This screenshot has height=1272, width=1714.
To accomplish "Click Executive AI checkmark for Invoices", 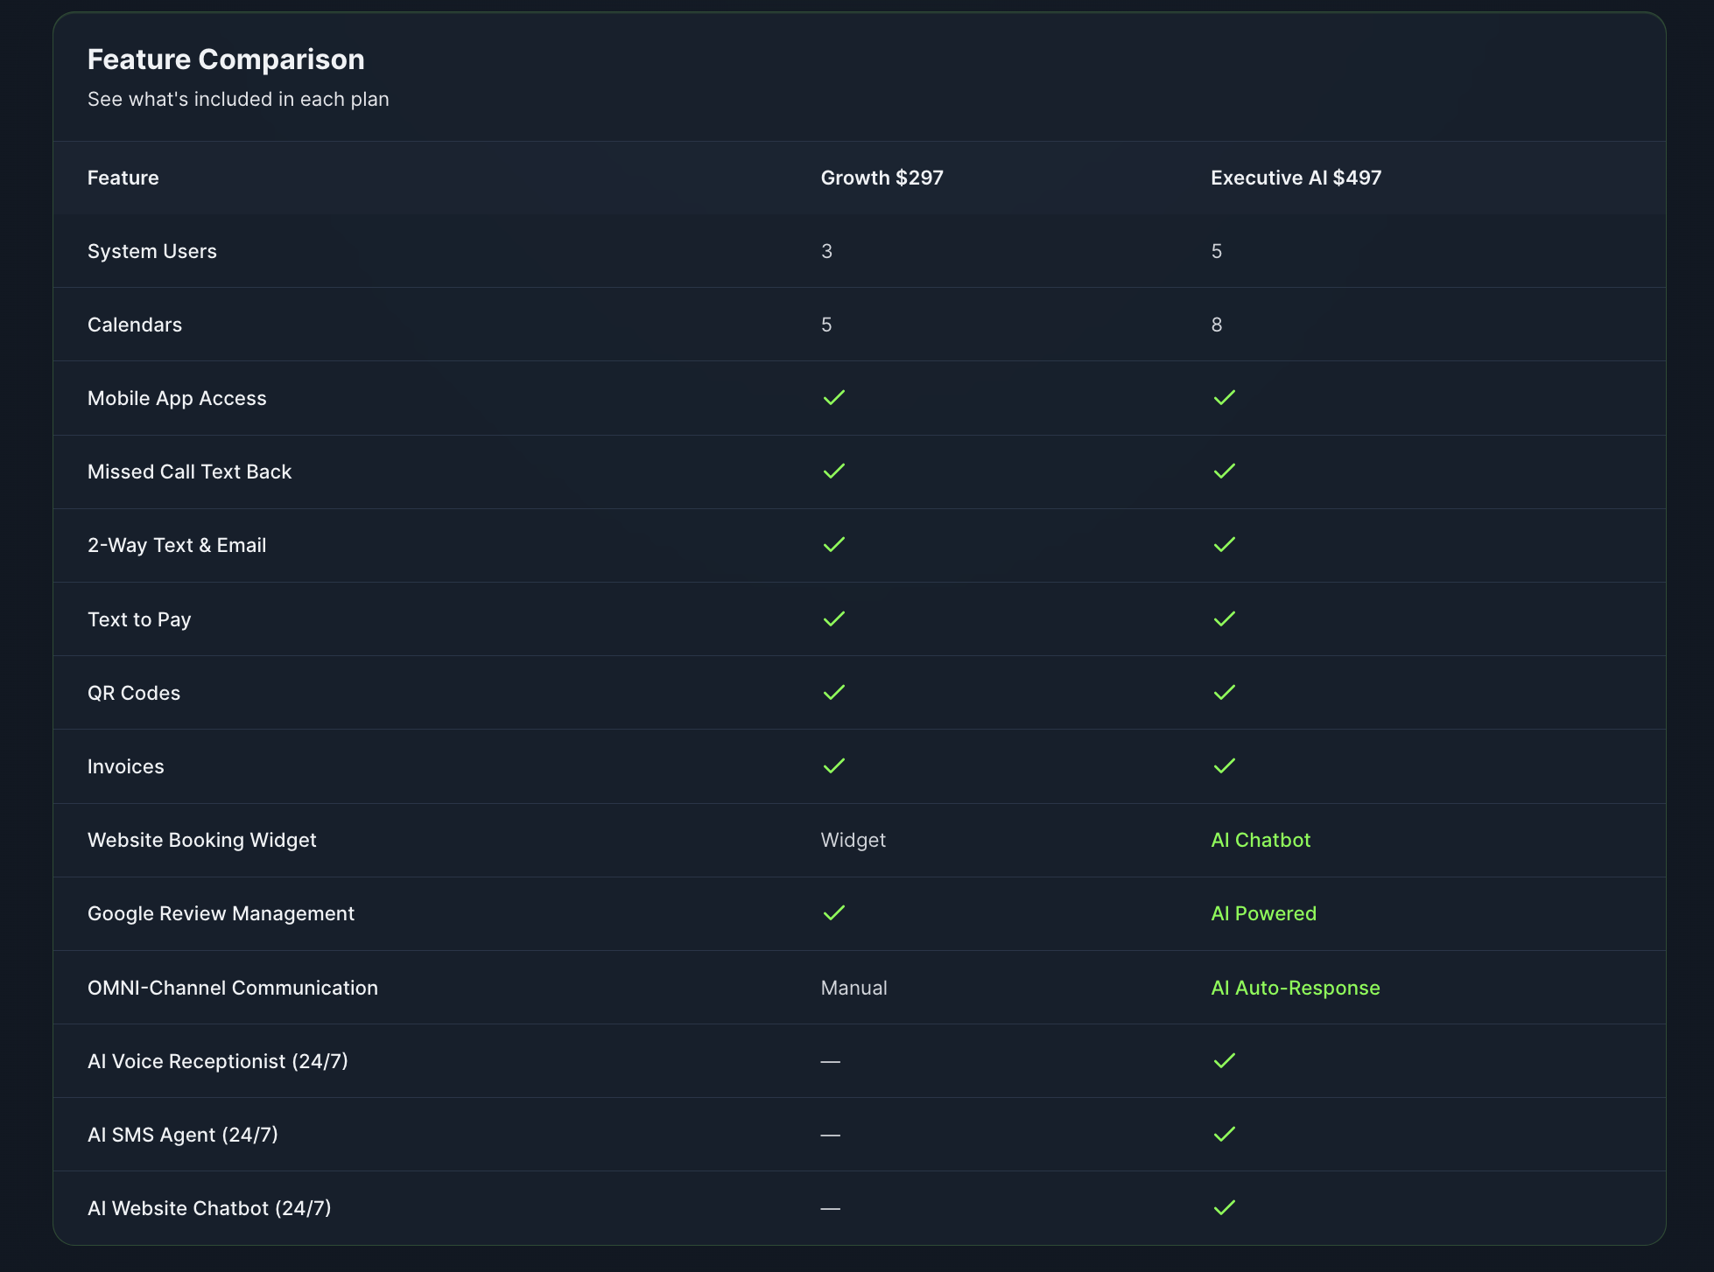I will click(1224, 766).
